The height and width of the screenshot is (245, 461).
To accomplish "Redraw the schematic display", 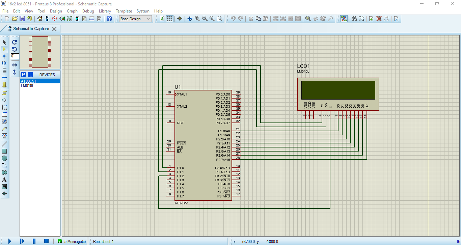I will [162, 19].
